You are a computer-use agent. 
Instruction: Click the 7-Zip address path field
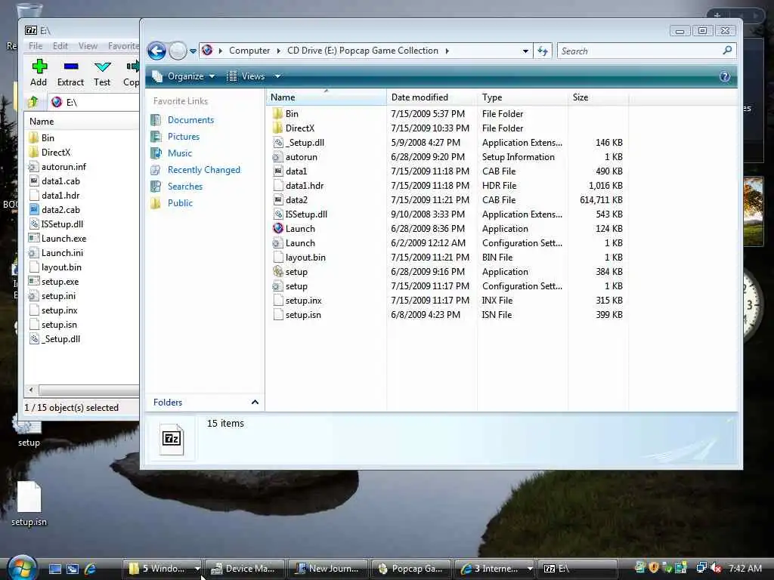point(94,102)
